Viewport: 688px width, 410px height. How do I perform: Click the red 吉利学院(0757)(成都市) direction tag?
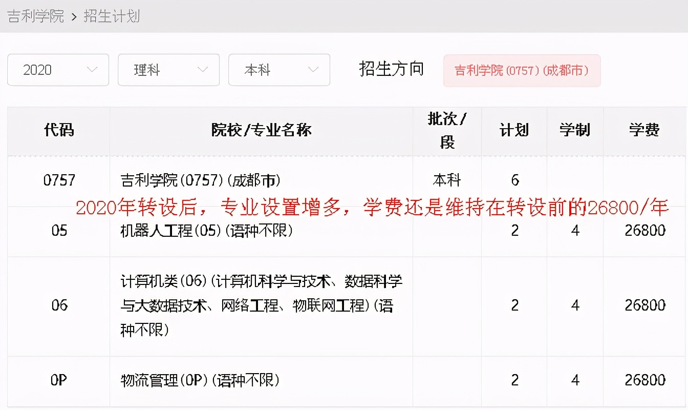pyautogui.click(x=522, y=71)
